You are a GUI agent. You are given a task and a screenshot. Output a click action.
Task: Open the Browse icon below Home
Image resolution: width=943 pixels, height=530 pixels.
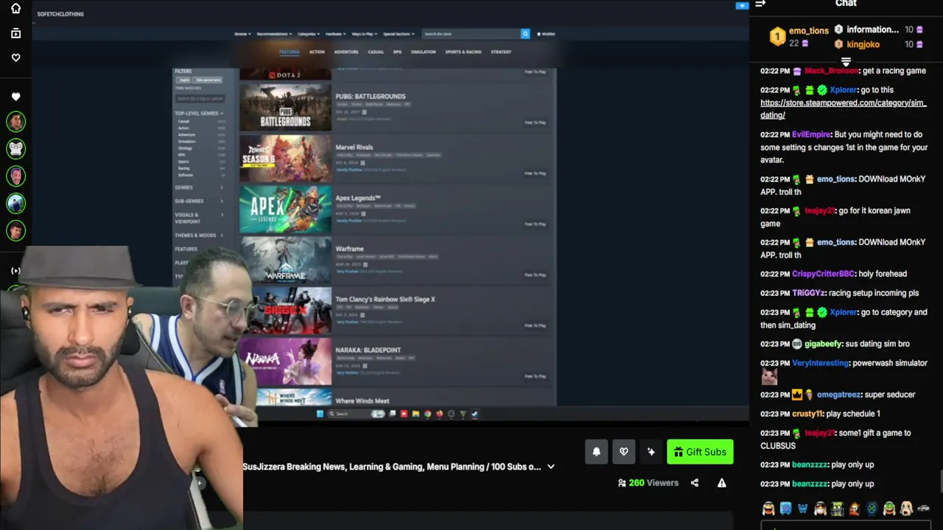click(x=15, y=33)
